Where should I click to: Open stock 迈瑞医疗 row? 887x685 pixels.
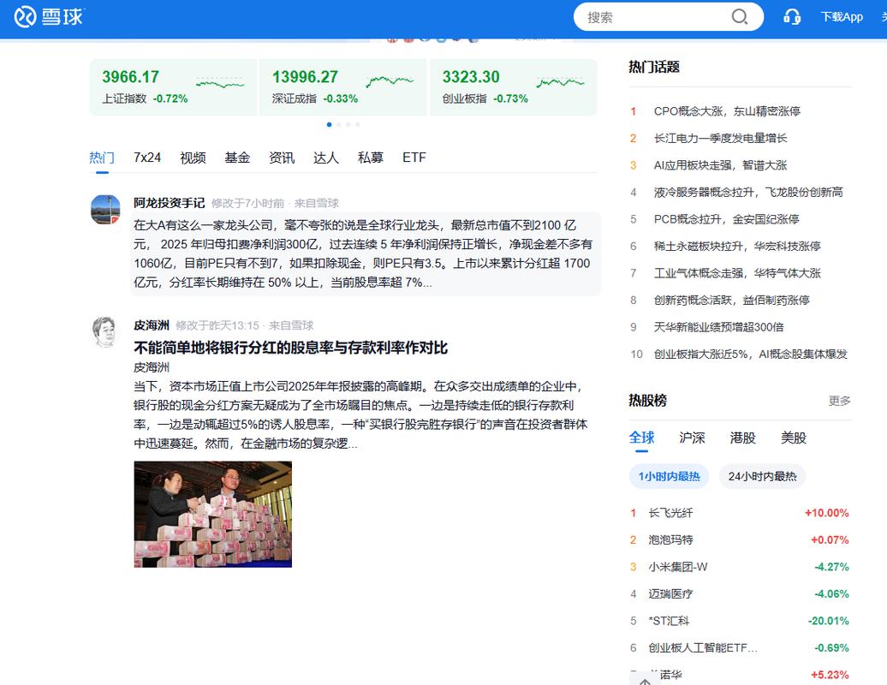pyautogui.click(x=740, y=594)
